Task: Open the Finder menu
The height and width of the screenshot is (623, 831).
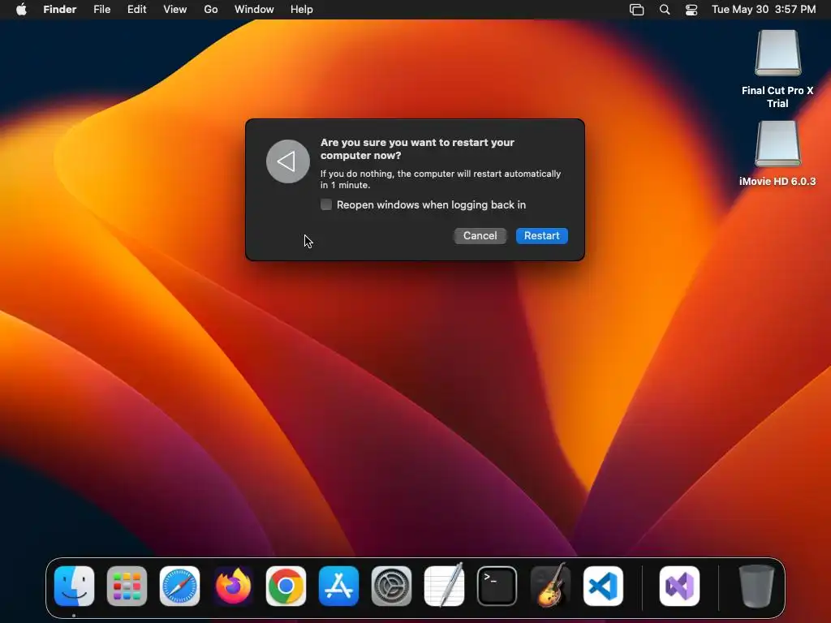Action: [x=60, y=10]
